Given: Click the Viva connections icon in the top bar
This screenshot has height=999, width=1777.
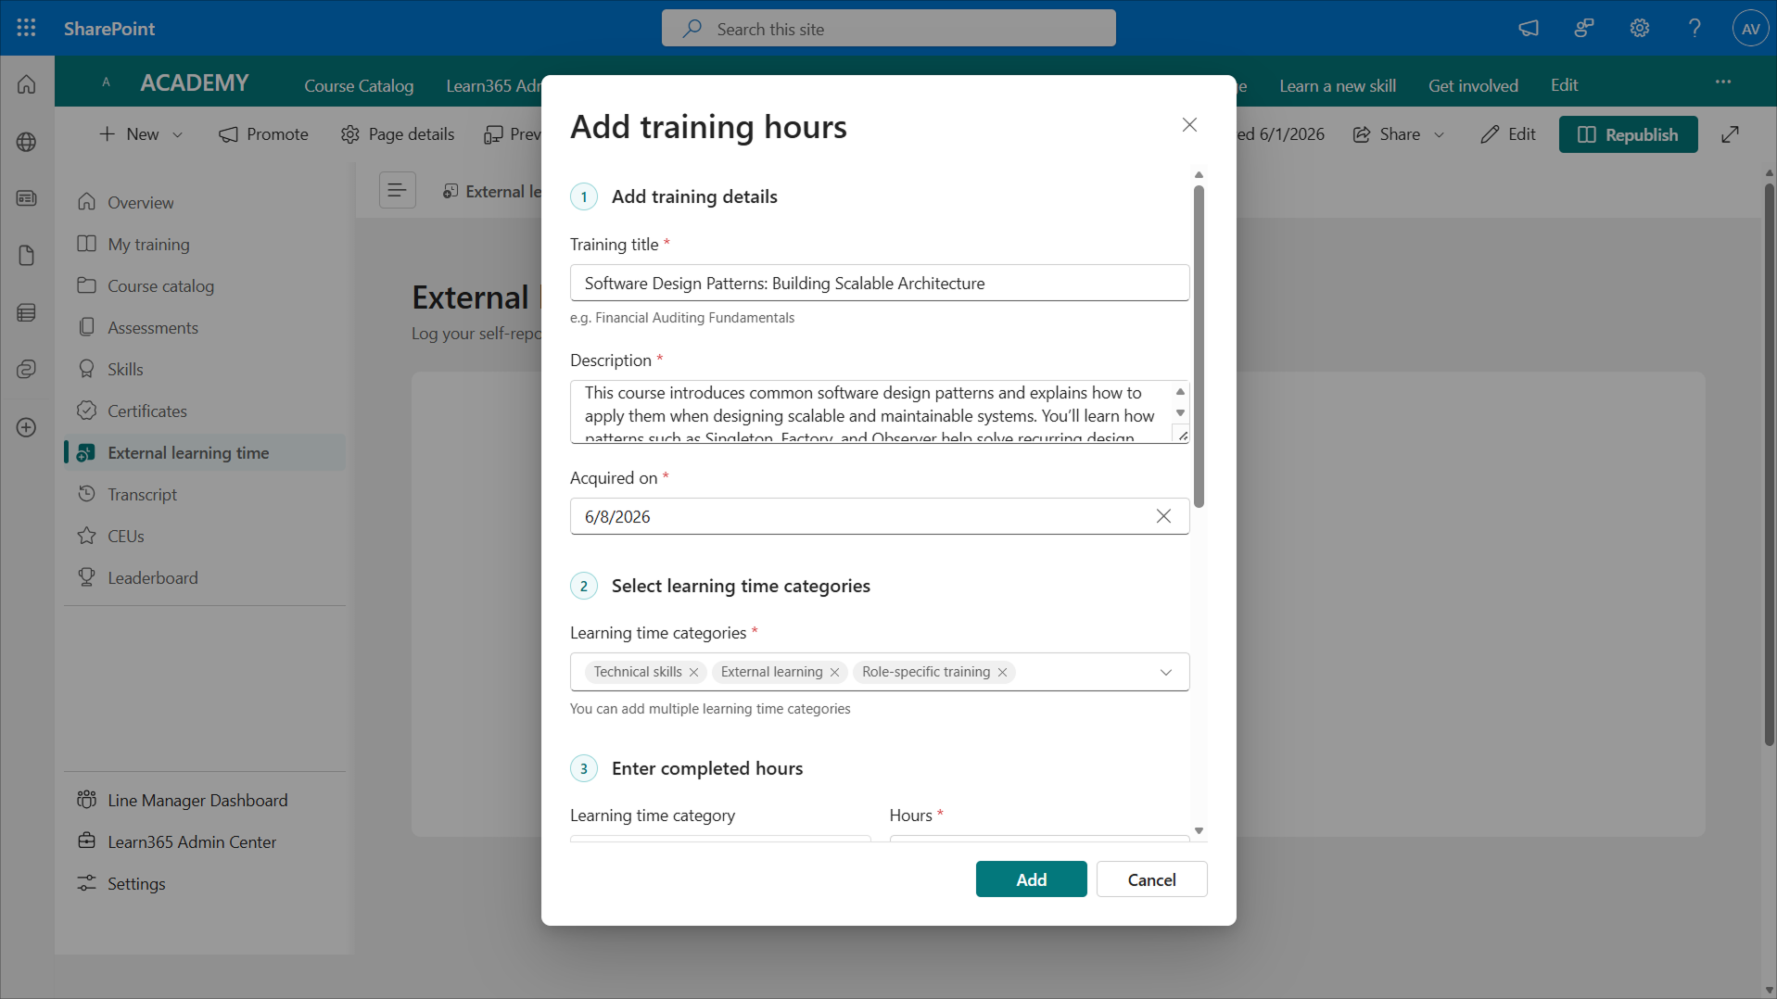Looking at the screenshot, I should click(1584, 28).
